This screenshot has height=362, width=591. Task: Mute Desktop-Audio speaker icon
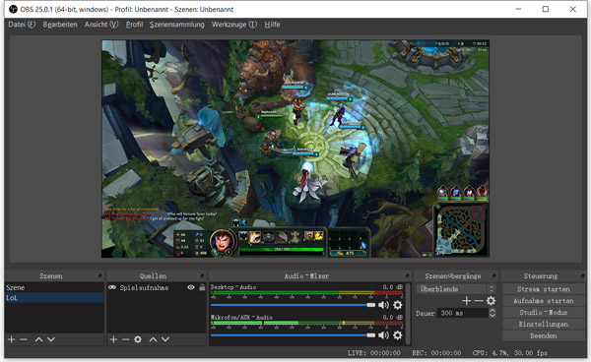(x=383, y=305)
